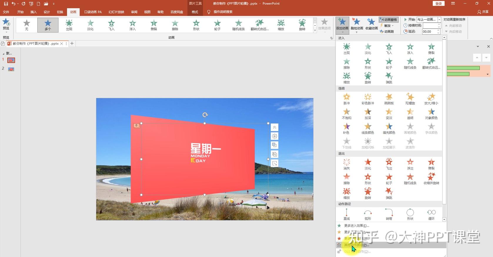Apply the 不饱和 emphasis effect

click(x=347, y=114)
